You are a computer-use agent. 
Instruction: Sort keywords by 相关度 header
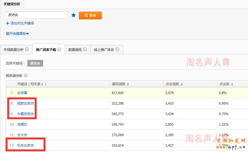click(x=31, y=84)
